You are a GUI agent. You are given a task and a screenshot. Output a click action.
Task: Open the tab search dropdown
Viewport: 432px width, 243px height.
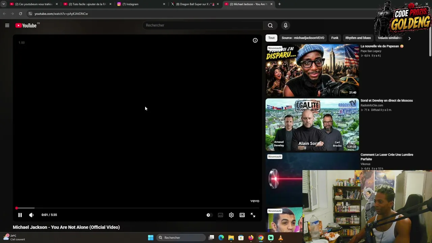tap(3, 4)
